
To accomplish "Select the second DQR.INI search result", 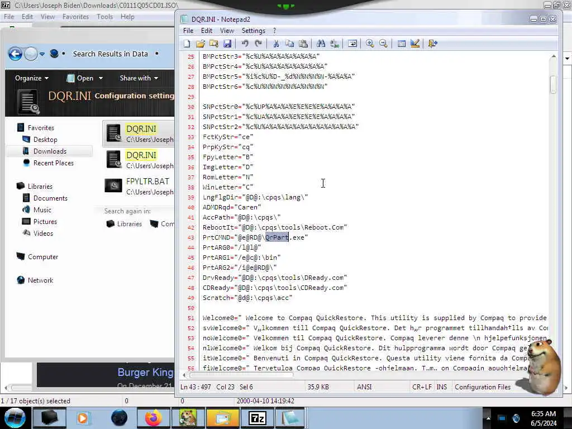I will click(139, 160).
